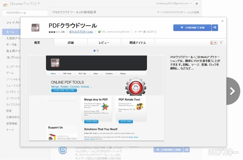
Task: Click the ユーザー数 count text
Action: click(145, 32)
